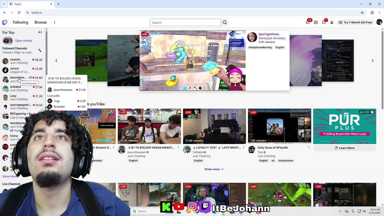Bookmark this tab with the star icon
The width and height of the screenshot is (384, 216).
pos(362,13)
